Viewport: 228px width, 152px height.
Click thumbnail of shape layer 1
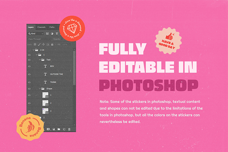coord(45,95)
